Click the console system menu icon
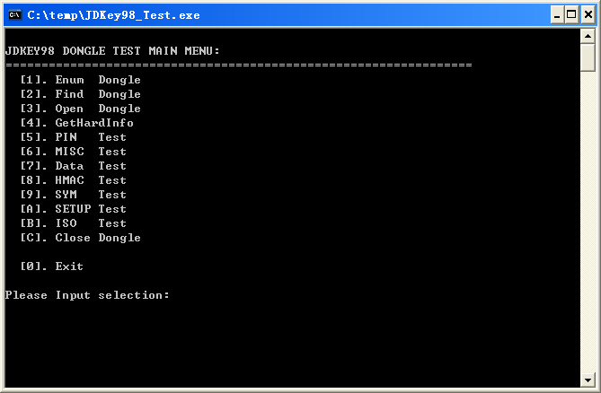 coord(15,14)
